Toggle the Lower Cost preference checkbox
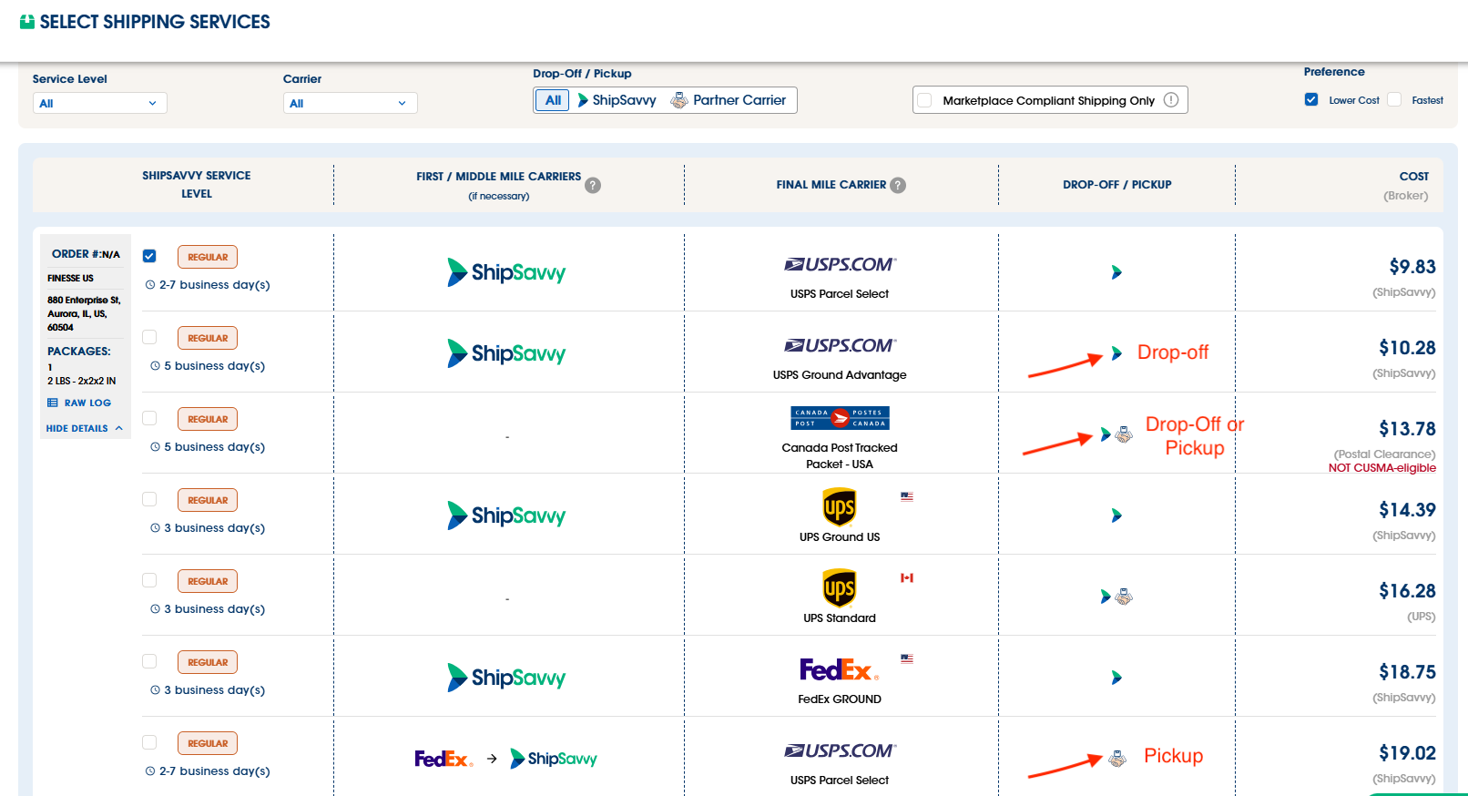Viewport: 1468px width, 796px height. click(x=1311, y=99)
